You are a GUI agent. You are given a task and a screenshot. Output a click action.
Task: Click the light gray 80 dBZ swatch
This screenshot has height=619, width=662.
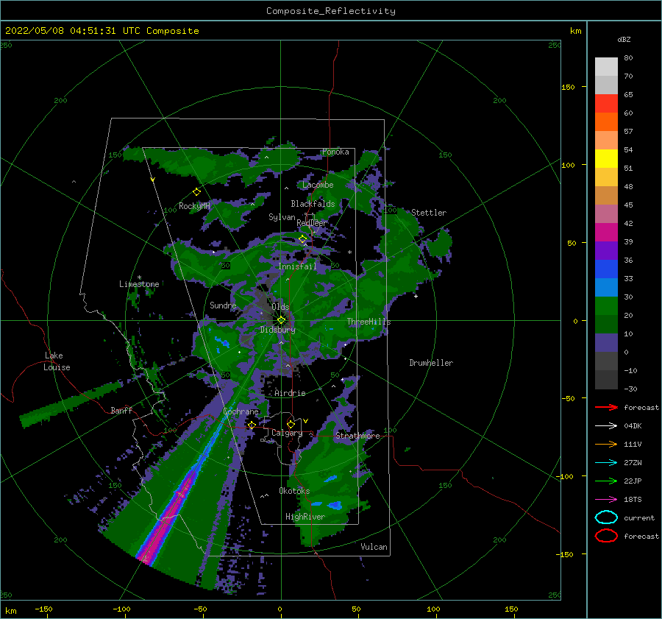pos(606,66)
